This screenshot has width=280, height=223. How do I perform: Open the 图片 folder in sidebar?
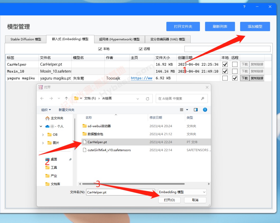(x=53, y=143)
